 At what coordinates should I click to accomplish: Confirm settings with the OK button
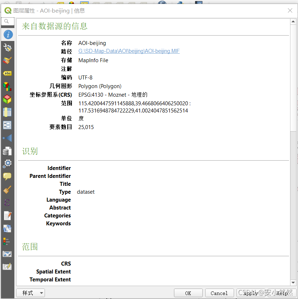coord(188,293)
